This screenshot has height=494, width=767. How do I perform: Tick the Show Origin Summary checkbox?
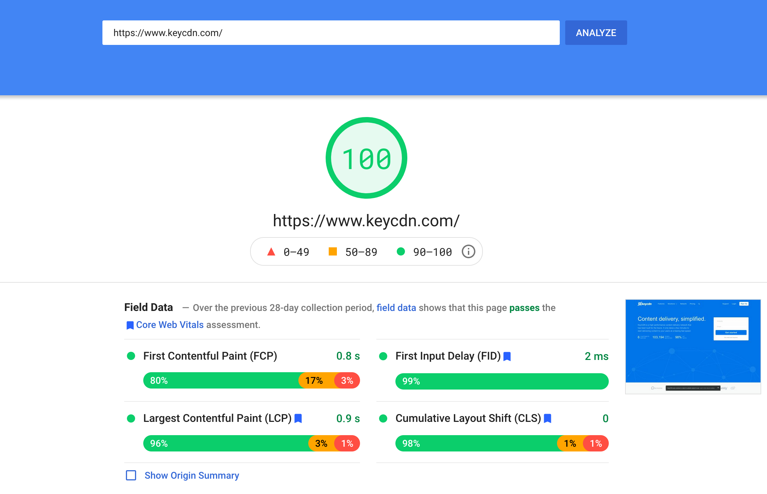(x=131, y=475)
